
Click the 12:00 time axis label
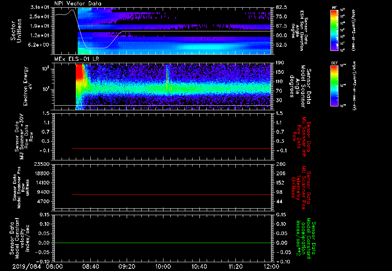[x=271, y=266]
